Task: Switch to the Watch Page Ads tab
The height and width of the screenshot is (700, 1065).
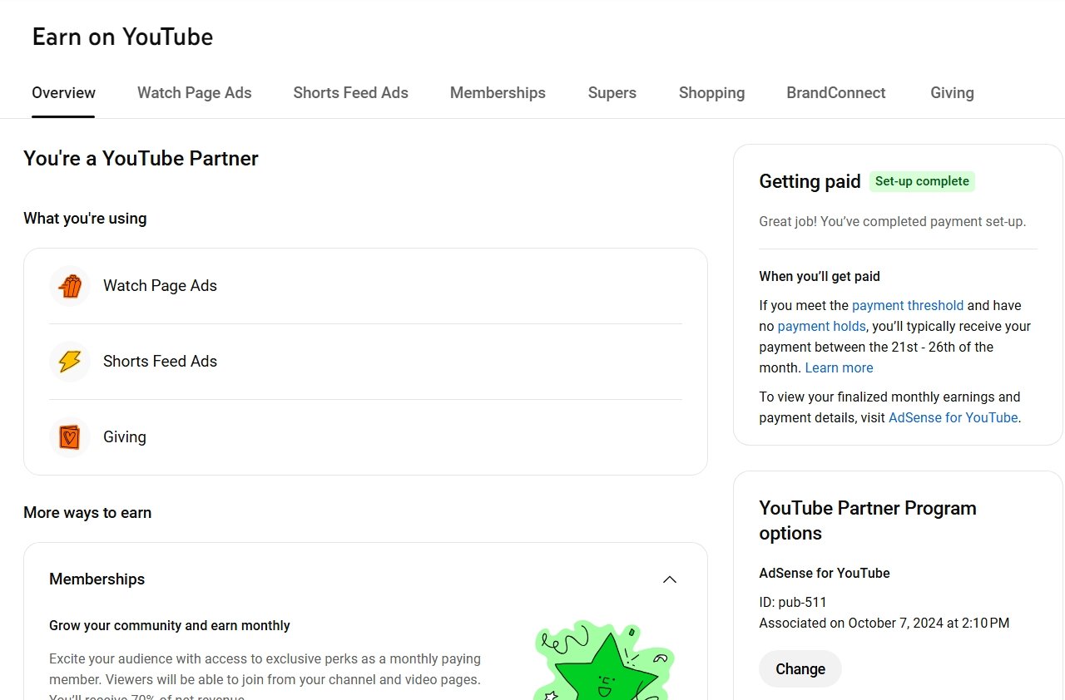Action: [x=194, y=93]
